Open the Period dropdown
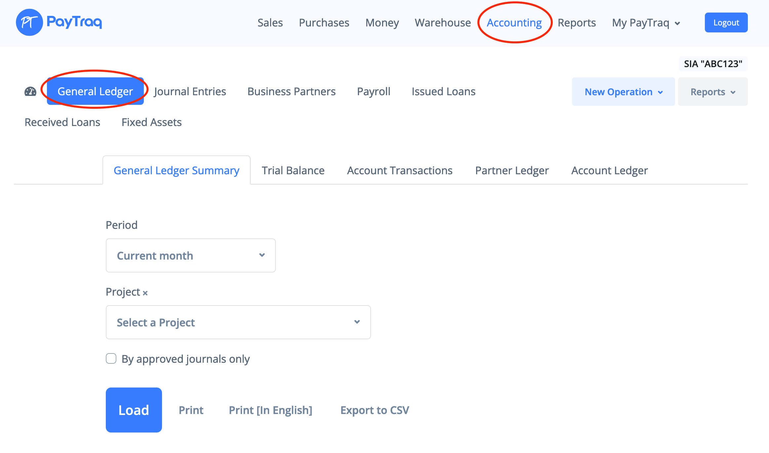769x453 pixels. click(x=190, y=255)
